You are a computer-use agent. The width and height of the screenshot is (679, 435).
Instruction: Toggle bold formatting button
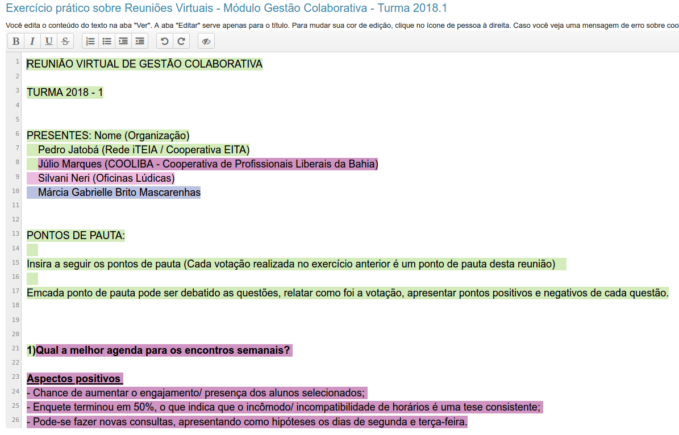16,41
